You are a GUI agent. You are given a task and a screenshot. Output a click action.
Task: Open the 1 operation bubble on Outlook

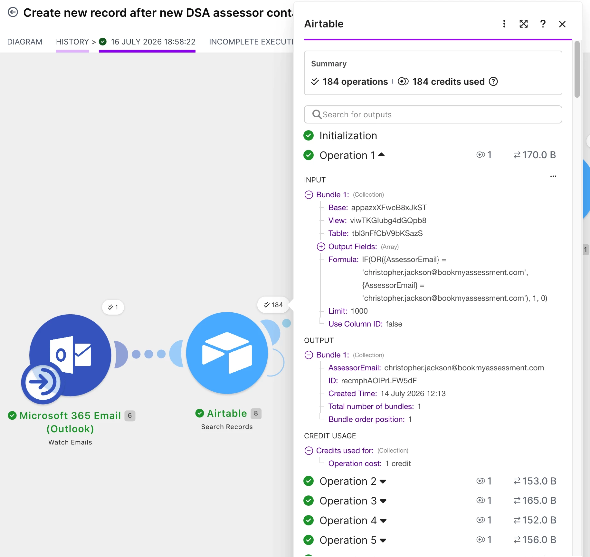(x=113, y=307)
